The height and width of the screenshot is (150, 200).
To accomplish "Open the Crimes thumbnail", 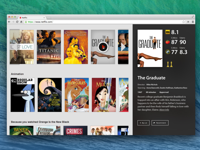I will coord(75,130).
